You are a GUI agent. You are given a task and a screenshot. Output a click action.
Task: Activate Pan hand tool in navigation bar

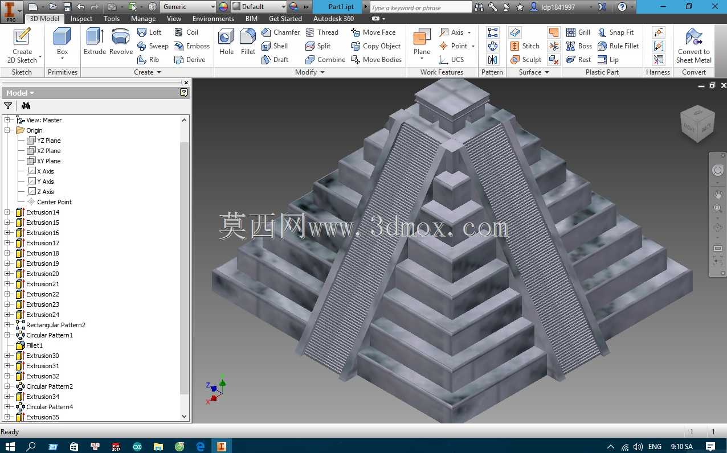(x=718, y=194)
